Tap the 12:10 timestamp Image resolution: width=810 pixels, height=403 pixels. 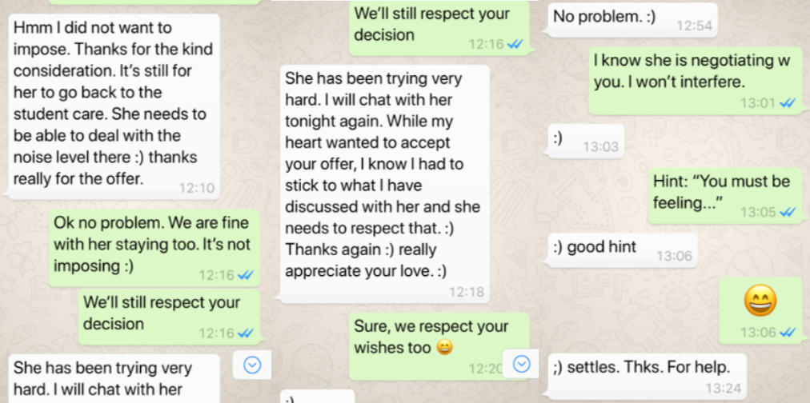click(x=197, y=189)
